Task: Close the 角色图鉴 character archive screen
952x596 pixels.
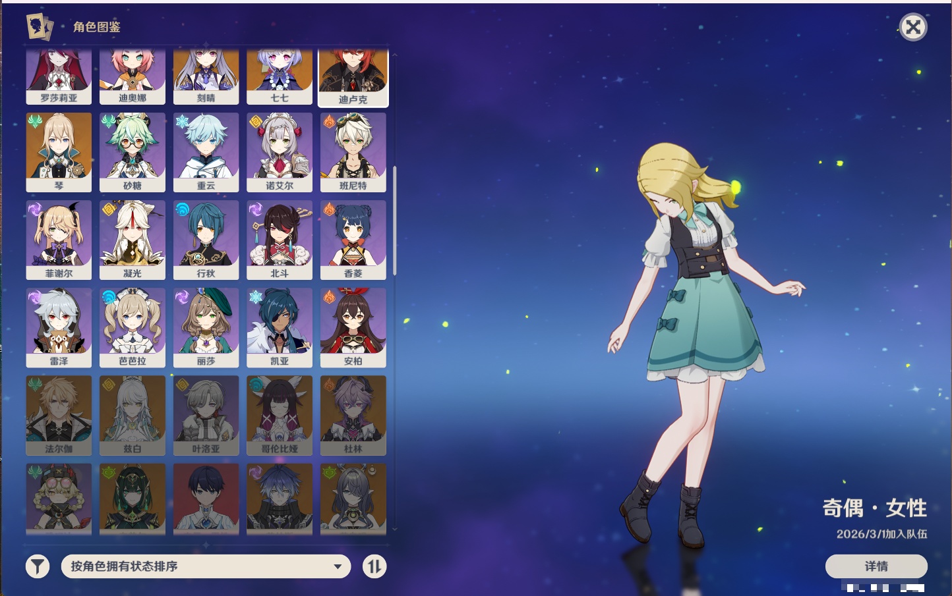Action: tap(913, 27)
